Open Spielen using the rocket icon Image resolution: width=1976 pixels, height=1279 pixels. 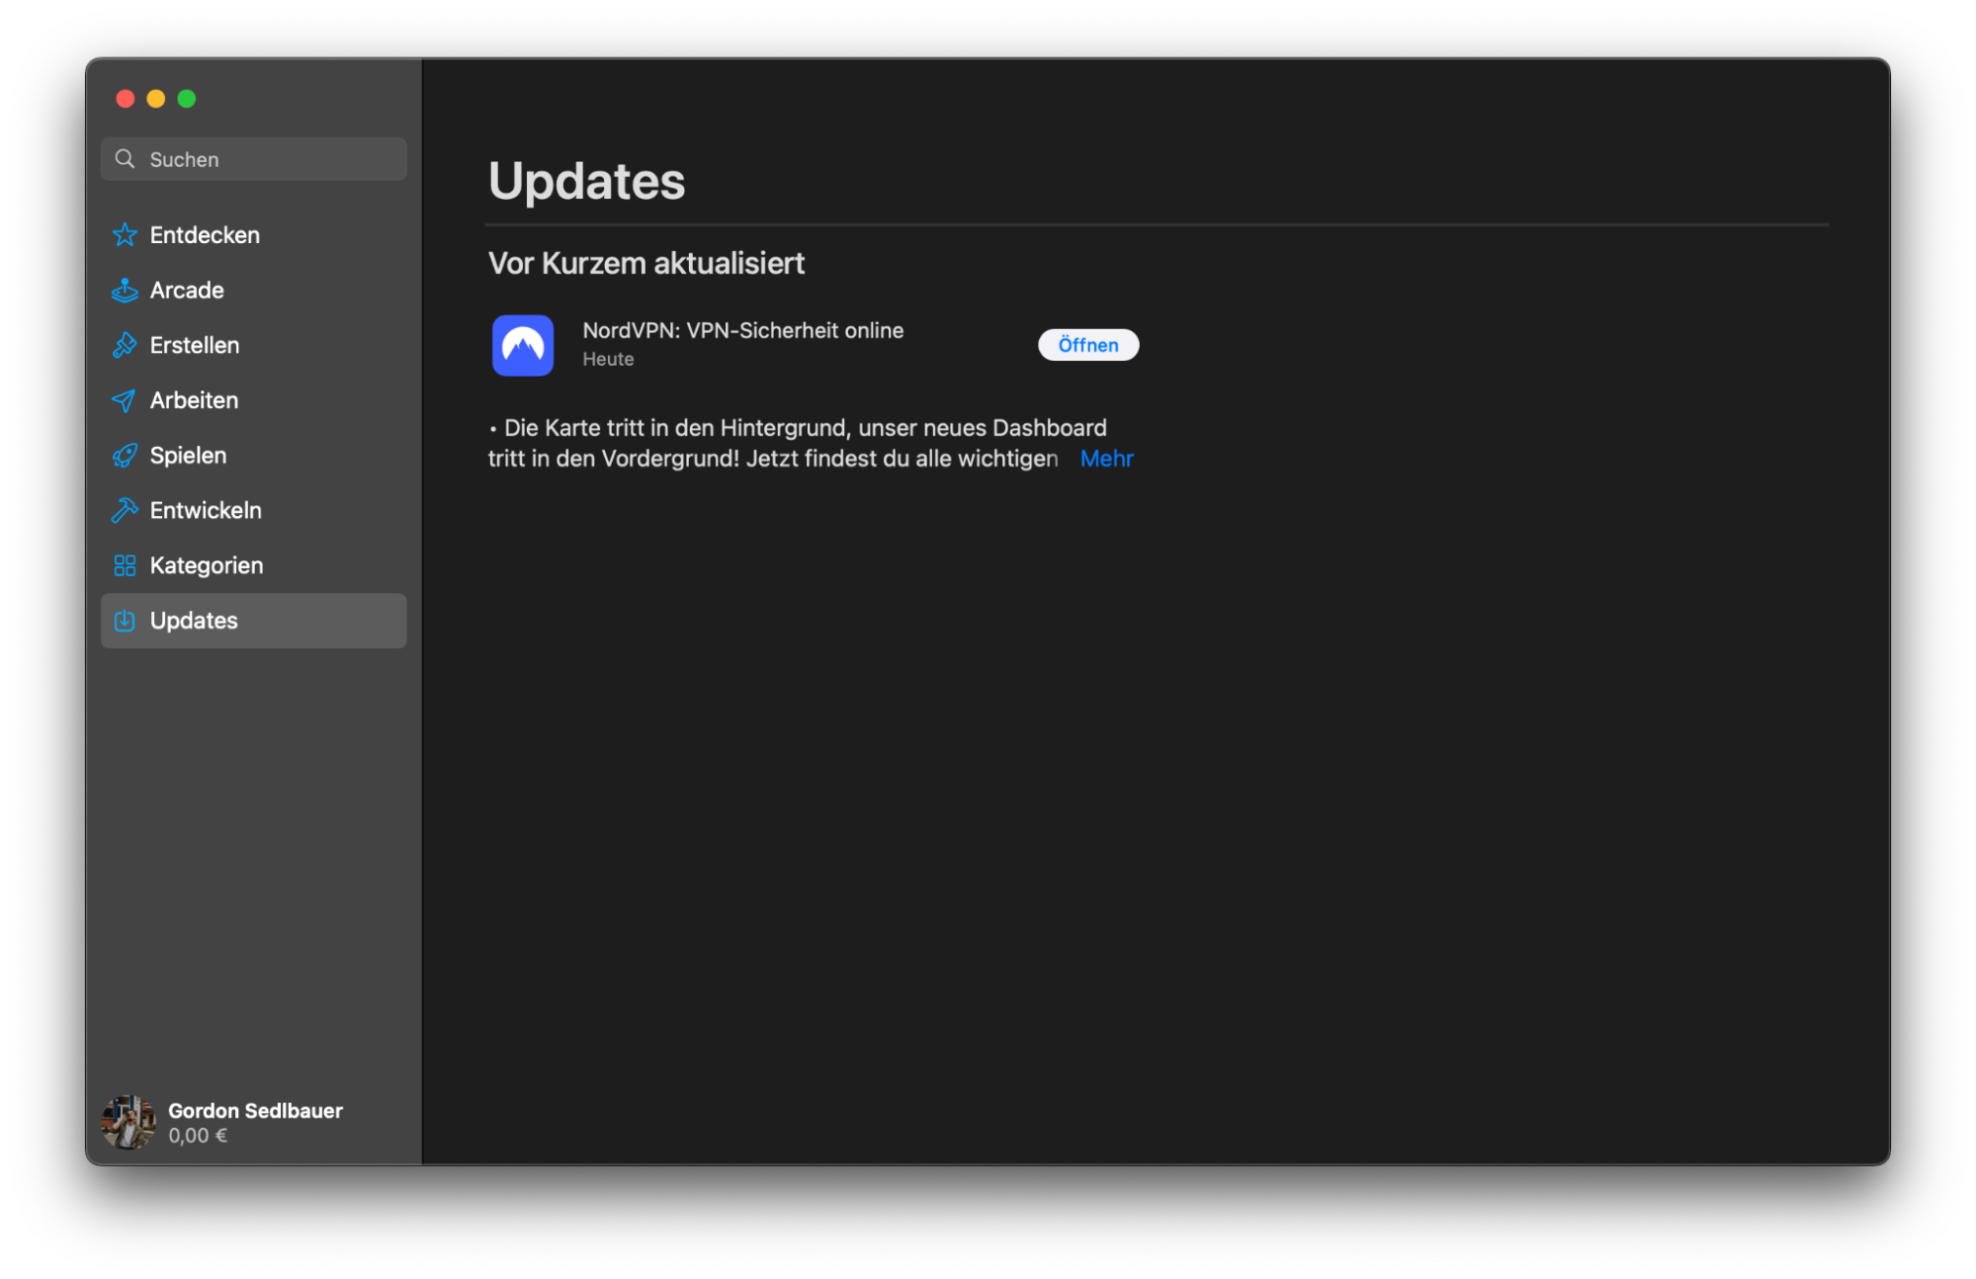pos(125,455)
